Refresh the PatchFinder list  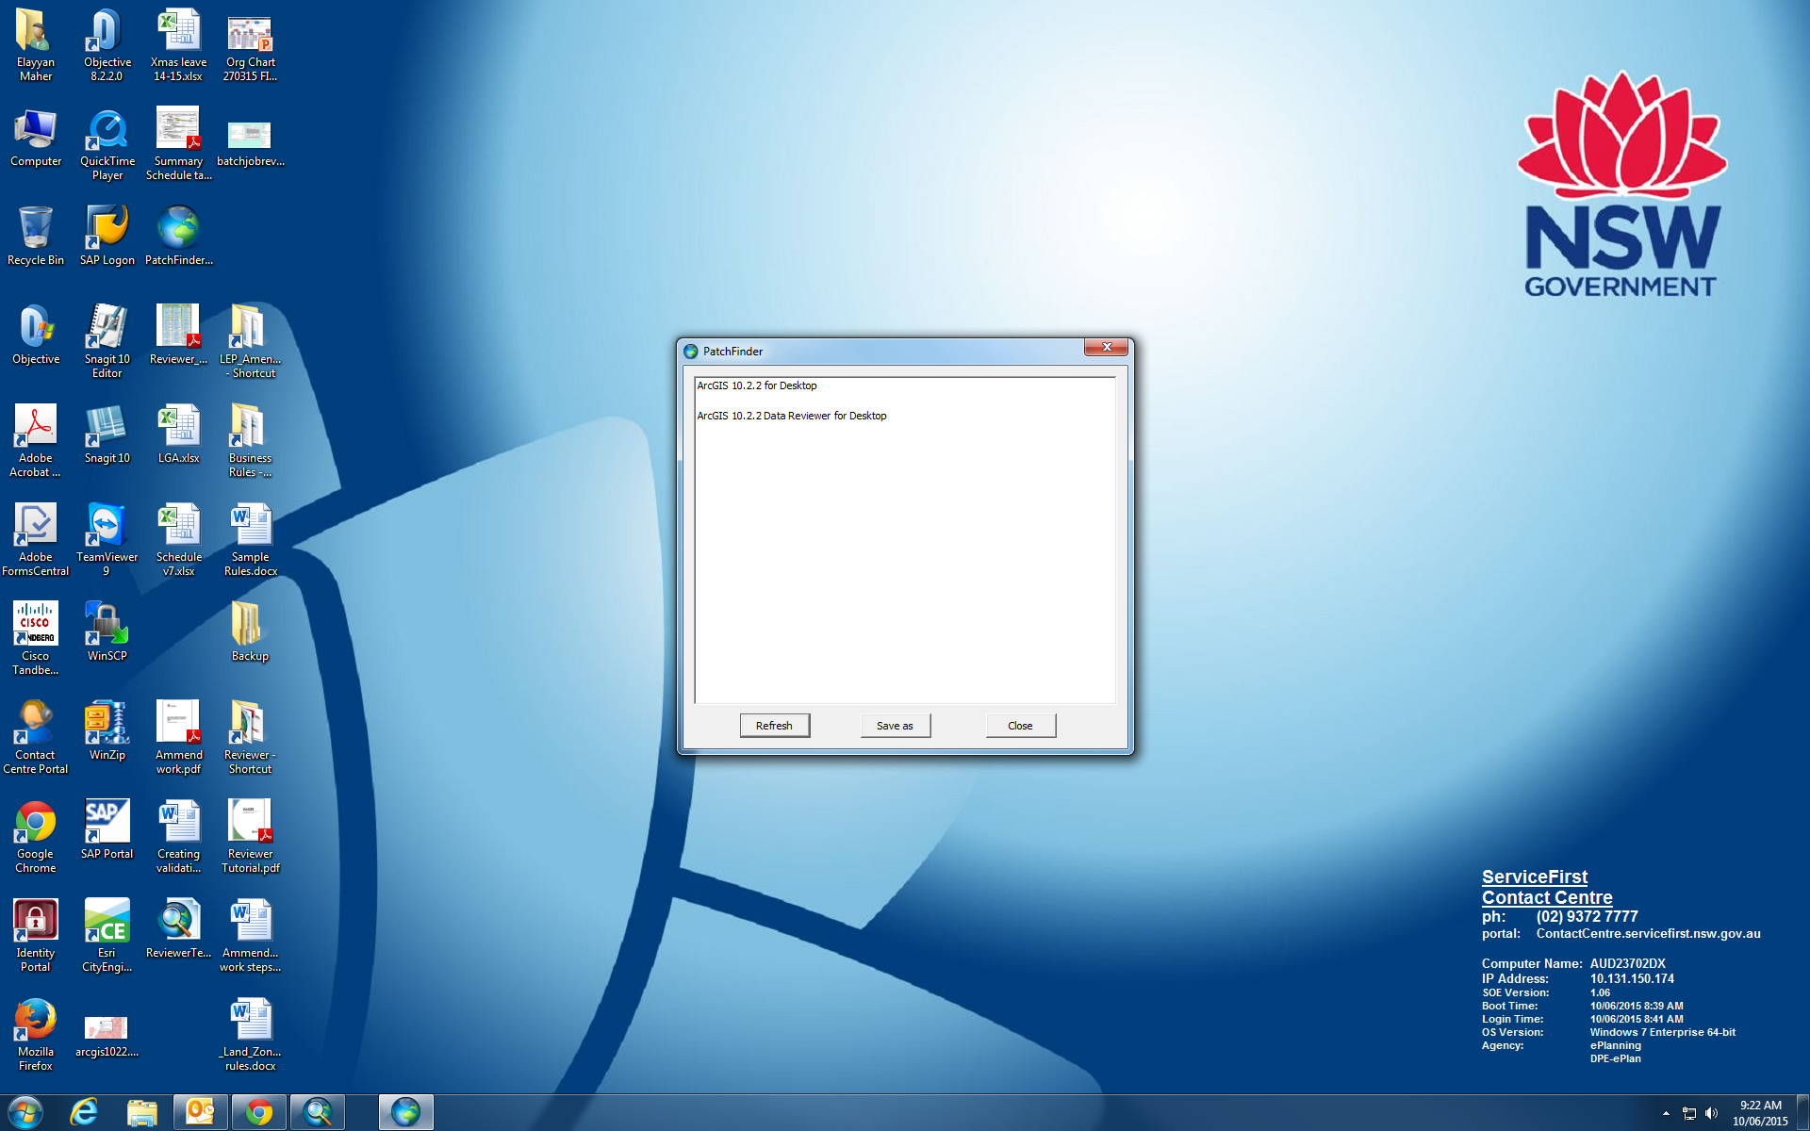click(x=774, y=725)
